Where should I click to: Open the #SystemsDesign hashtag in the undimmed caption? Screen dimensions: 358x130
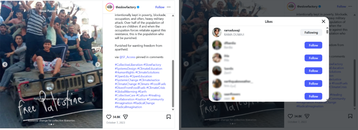coord(126,68)
